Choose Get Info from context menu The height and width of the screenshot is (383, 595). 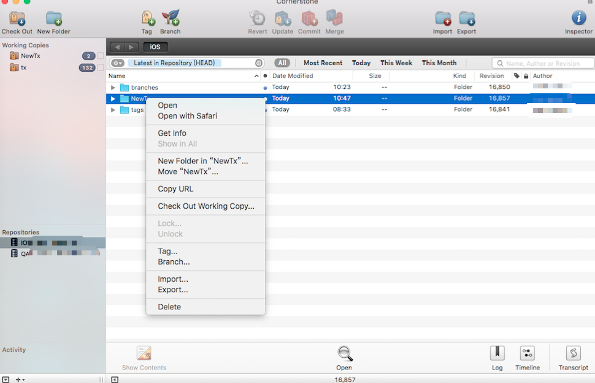coord(205,133)
